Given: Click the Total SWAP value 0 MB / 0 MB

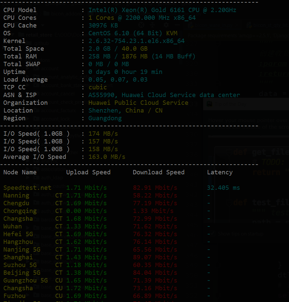Looking at the screenshot, I should 109,64.
